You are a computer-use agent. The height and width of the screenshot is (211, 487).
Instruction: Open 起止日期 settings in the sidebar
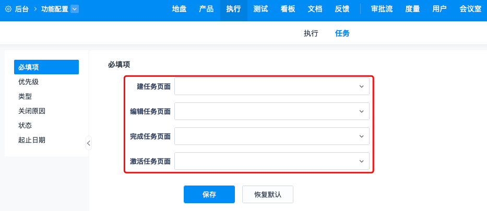click(x=32, y=140)
